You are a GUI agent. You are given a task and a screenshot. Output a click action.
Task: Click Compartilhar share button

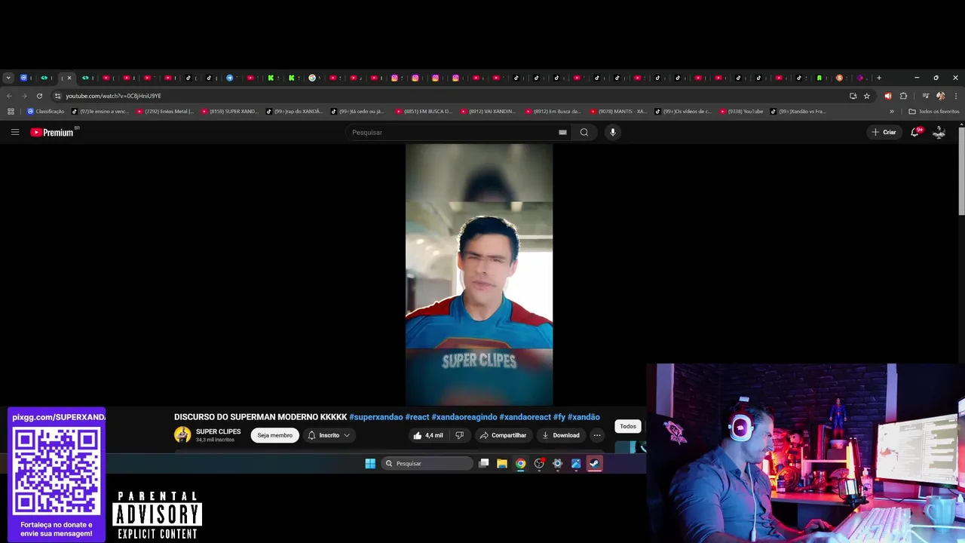click(x=503, y=435)
